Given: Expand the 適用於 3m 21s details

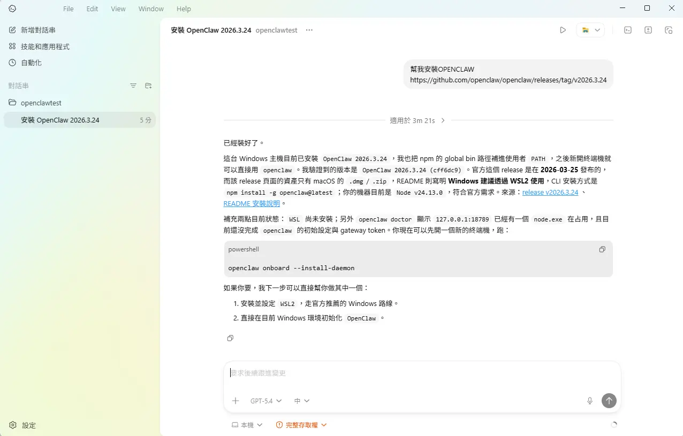Looking at the screenshot, I should pos(418,120).
